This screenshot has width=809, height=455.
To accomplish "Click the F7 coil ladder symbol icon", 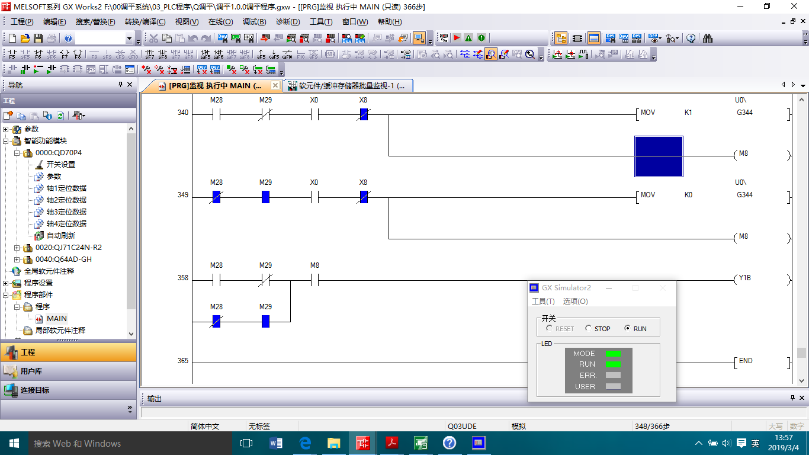I will [64, 55].
